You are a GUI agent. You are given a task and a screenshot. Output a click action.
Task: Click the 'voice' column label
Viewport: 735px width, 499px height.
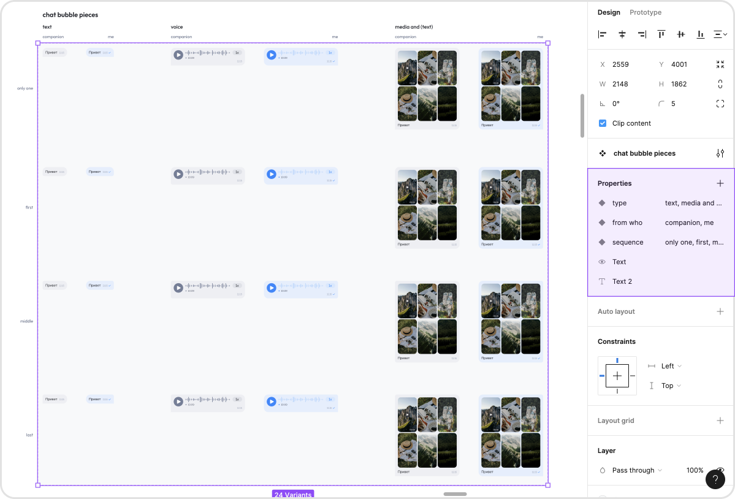[x=177, y=27]
